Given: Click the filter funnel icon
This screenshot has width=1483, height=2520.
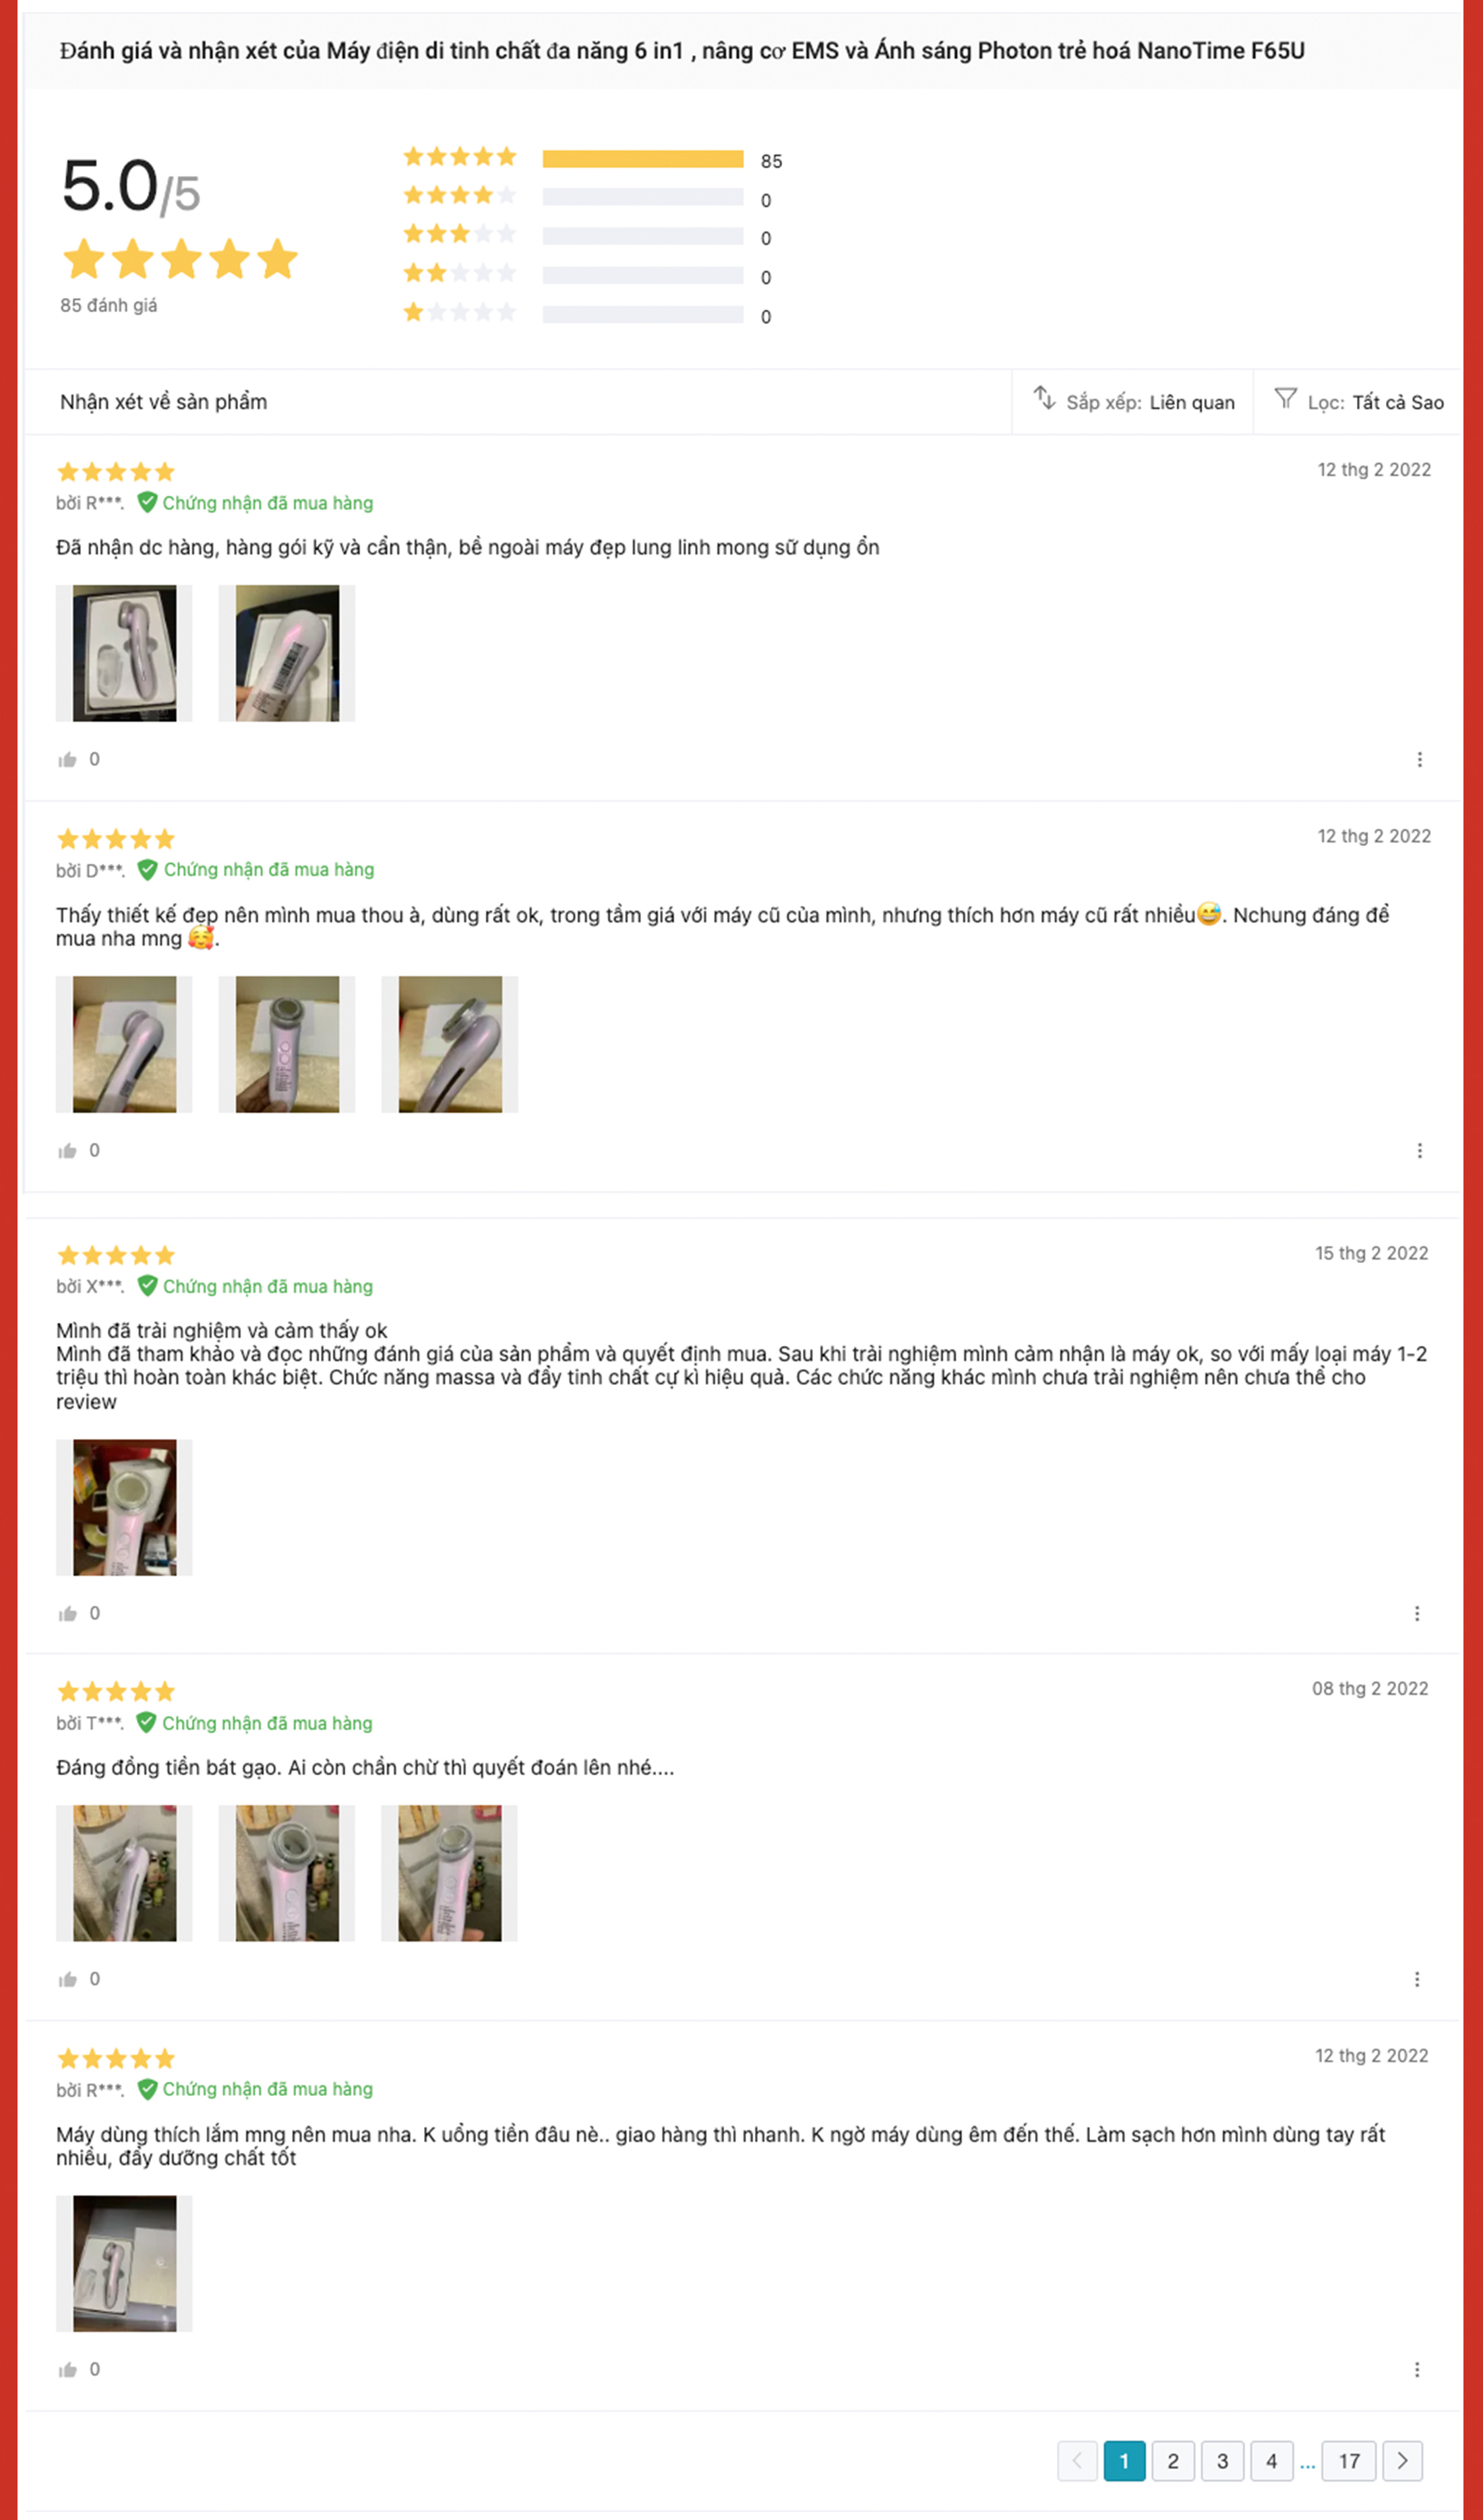Looking at the screenshot, I should (1285, 399).
